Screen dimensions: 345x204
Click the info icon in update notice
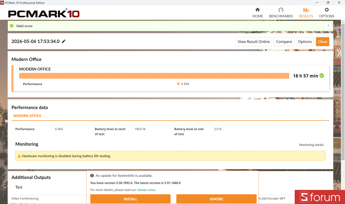click(x=92, y=176)
